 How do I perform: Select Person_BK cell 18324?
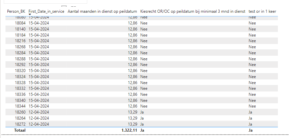(x=20, y=76)
